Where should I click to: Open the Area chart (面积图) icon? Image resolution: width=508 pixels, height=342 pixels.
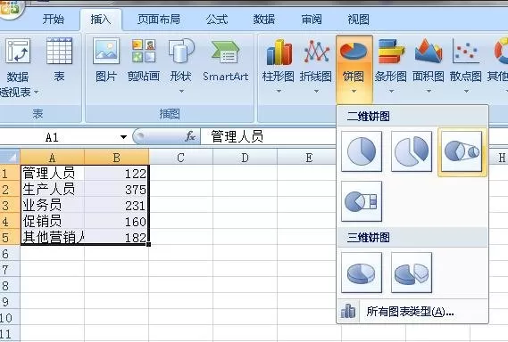click(x=429, y=51)
